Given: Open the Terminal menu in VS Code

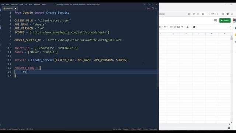Looking at the screenshot, I should tap(37, 4).
